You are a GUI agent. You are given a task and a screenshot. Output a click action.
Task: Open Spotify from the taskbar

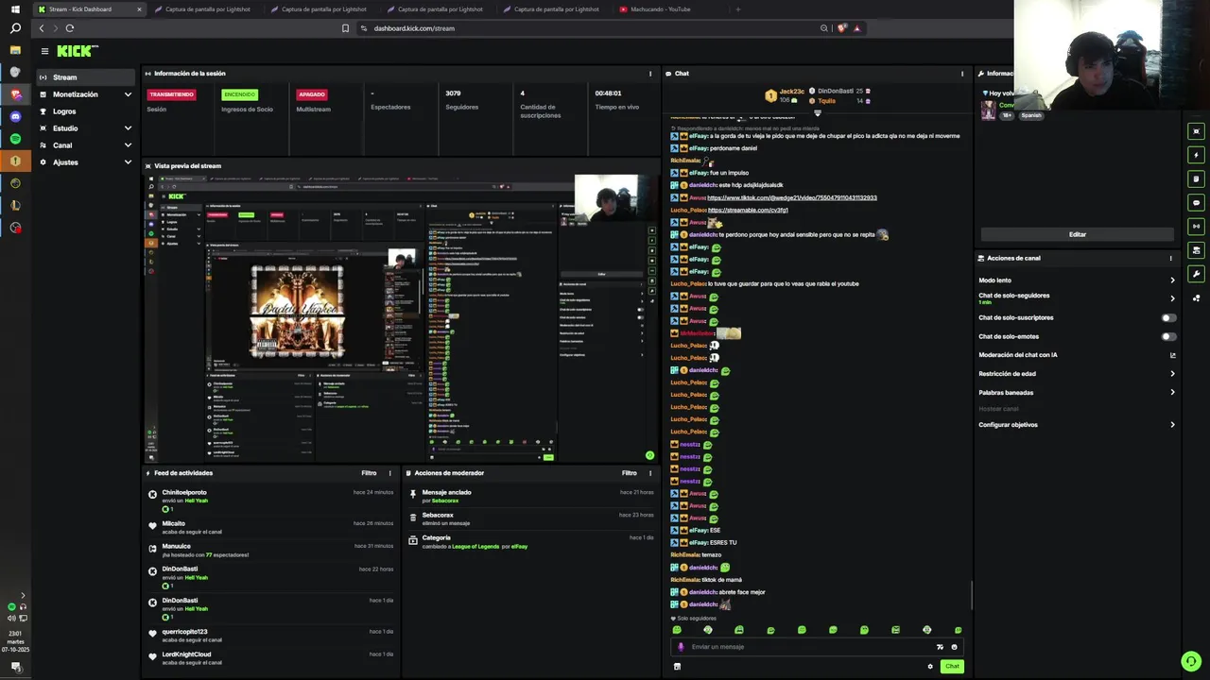(15, 139)
